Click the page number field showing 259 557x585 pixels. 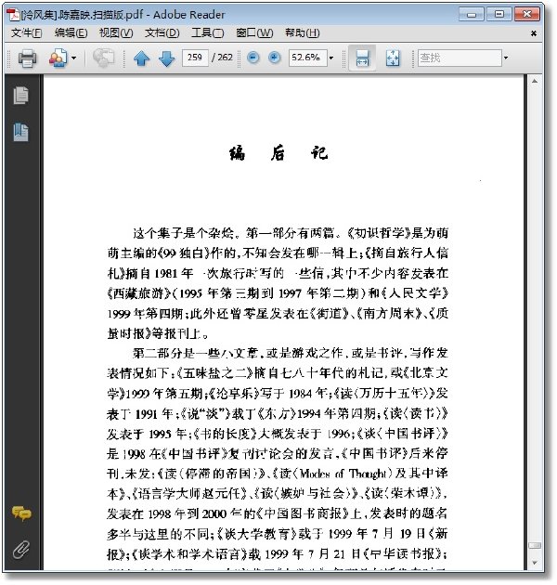[x=195, y=58]
